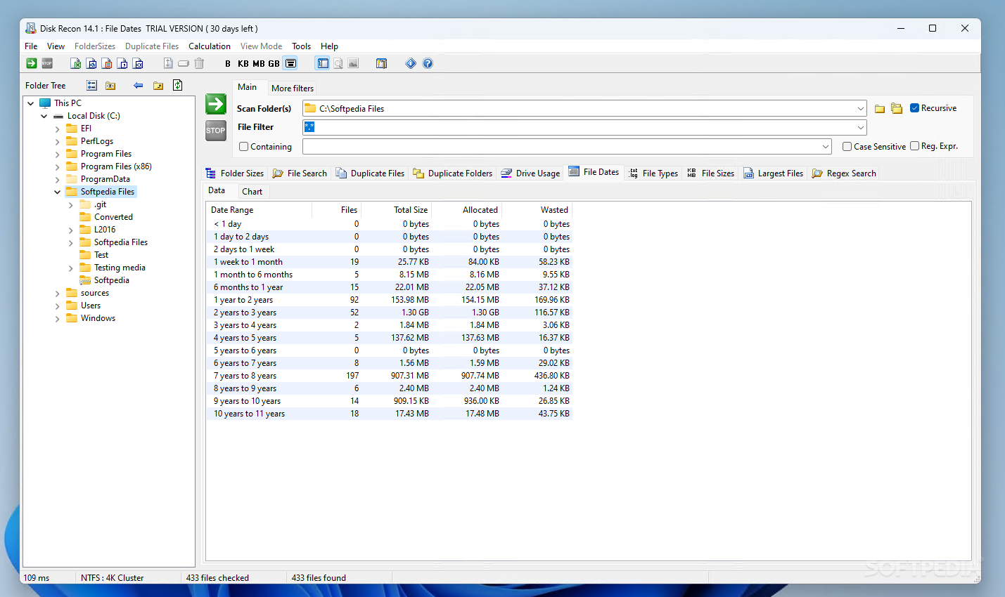Expand the Windows folder
The width and height of the screenshot is (1005, 597).
coord(58,318)
